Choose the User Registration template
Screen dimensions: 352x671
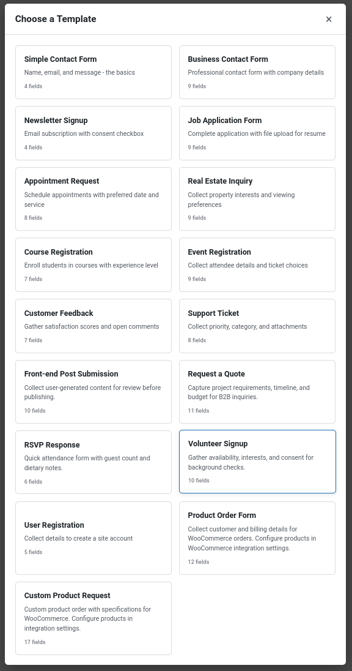(x=93, y=538)
